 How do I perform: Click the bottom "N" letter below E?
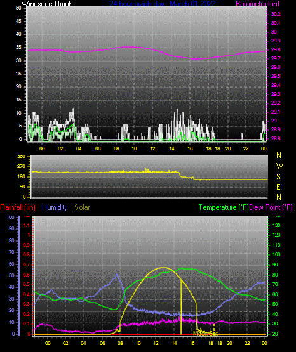point(279,197)
